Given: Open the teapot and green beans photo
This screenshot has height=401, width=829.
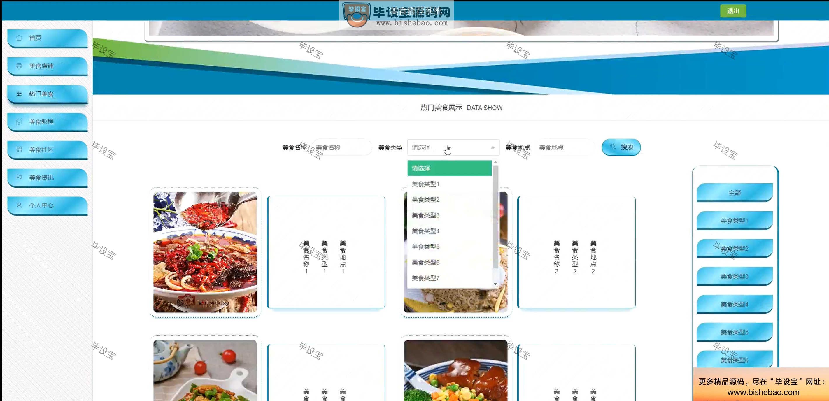Looking at the screenshot, I should 205,370.
